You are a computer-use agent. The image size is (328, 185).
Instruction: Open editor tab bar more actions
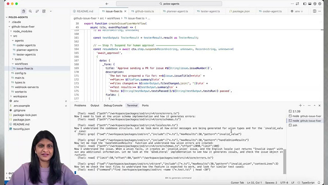point(319,11)
